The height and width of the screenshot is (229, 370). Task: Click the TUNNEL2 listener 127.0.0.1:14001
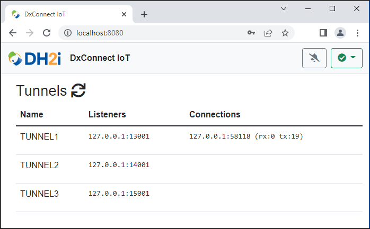point(119,165)
